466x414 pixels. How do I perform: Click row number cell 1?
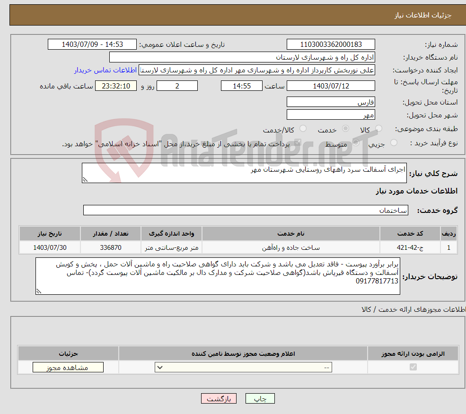pyautogui.click(x=448, y=247)
